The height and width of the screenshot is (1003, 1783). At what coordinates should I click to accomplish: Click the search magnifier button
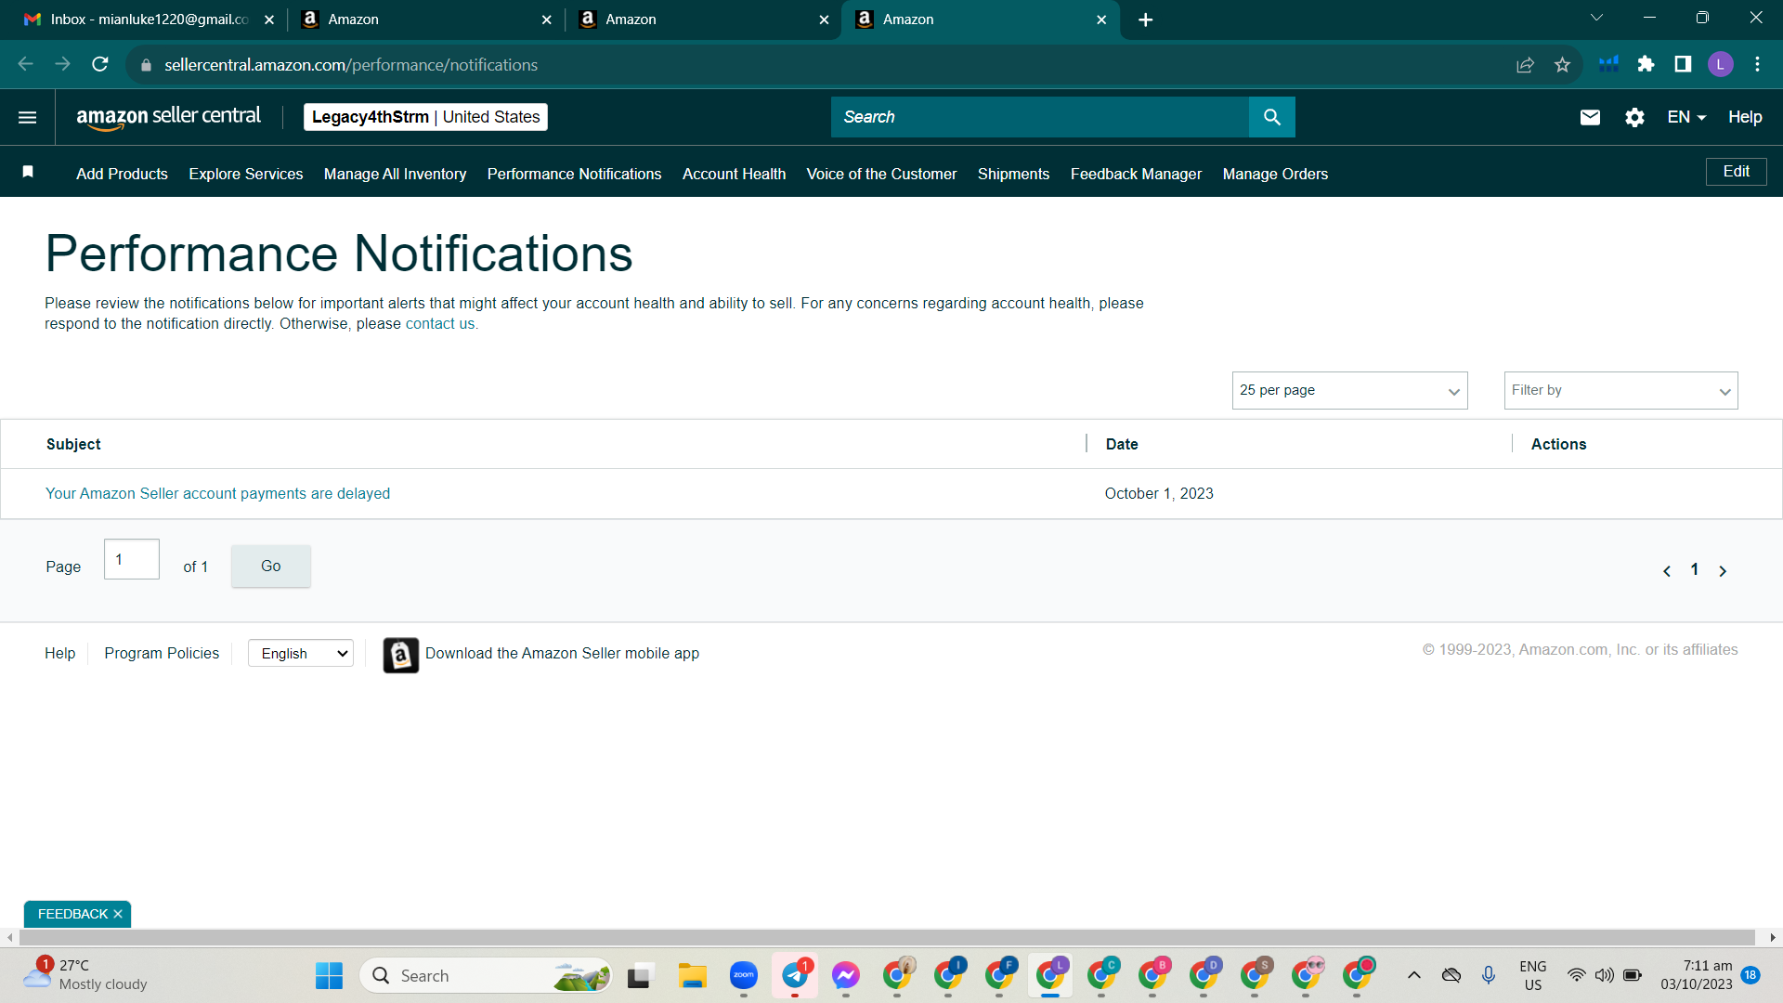(x=1272, y=117)
